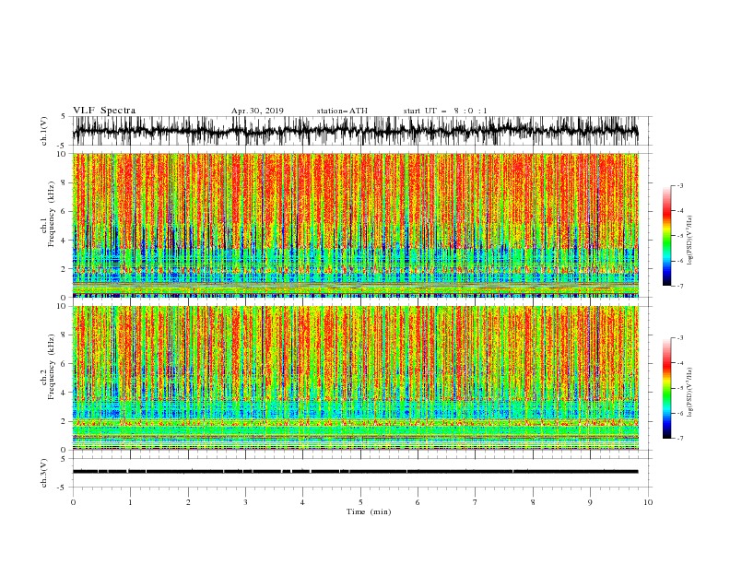Viewport: 730px width, 564px height.
Task: Click the upper PSD color scale bar
Action: coord(666,236)
